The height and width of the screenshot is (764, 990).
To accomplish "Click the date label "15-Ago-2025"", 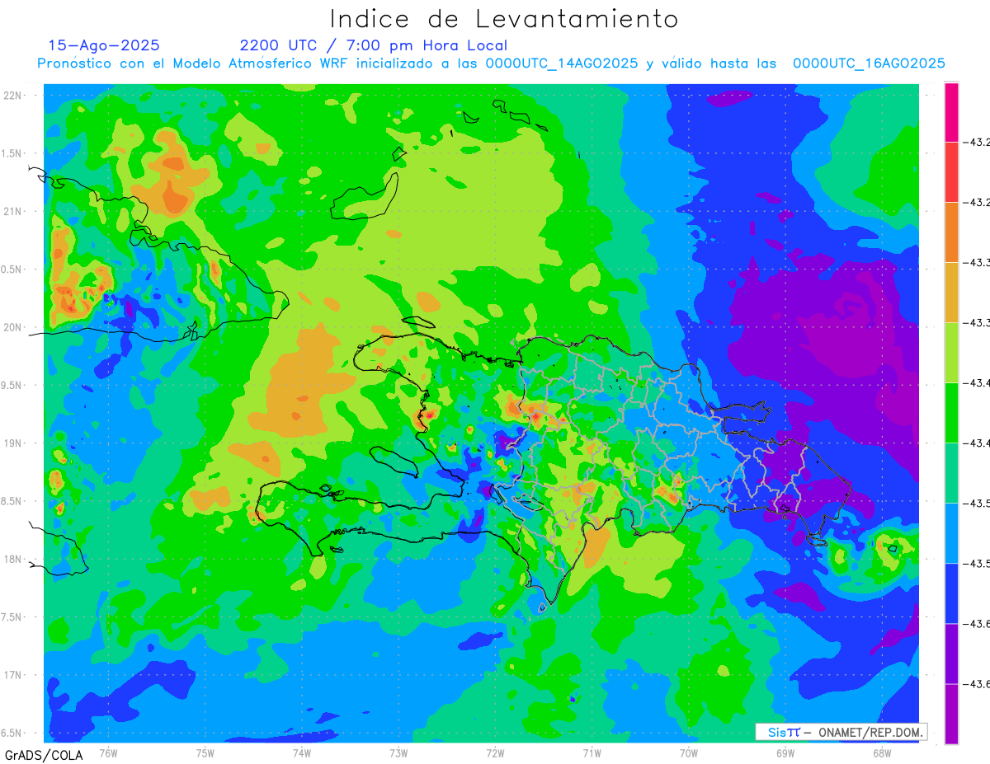I will coord(104,45).
